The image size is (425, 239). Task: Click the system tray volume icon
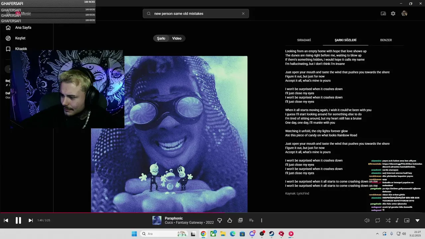click(x=404, y=234)
